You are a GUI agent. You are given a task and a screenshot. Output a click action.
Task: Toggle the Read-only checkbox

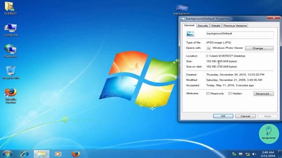[208, 93]
